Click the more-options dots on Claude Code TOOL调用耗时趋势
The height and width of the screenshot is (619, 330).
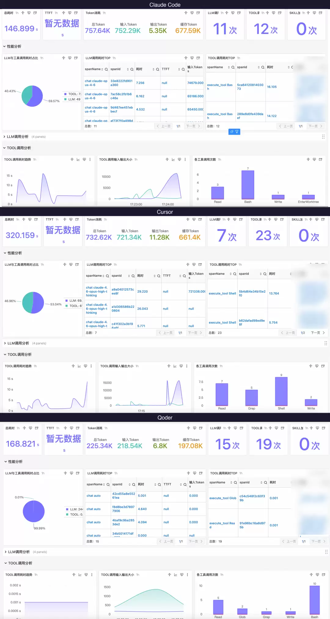(x=90, y=159)
